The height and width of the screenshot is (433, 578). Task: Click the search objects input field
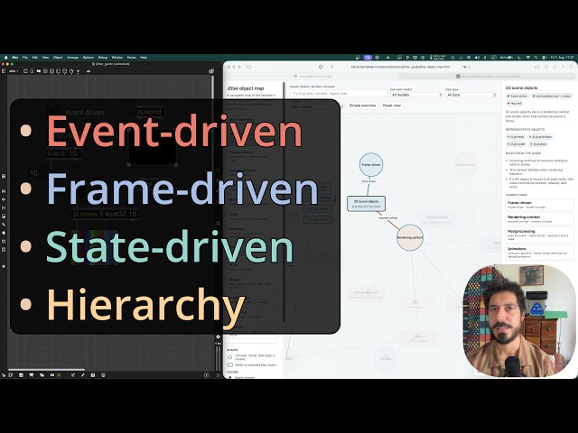339,94
